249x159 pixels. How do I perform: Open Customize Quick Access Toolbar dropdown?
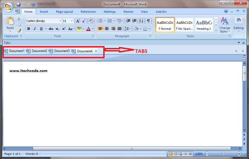point(41,4)
